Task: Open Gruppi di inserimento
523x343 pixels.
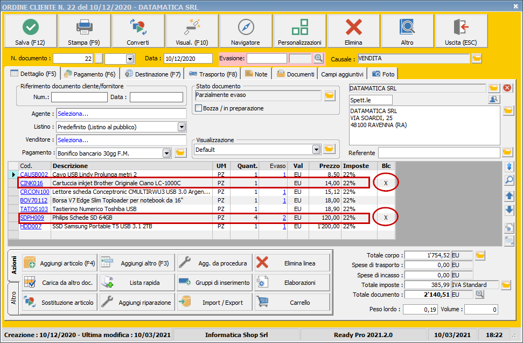Action: (214, 283)
